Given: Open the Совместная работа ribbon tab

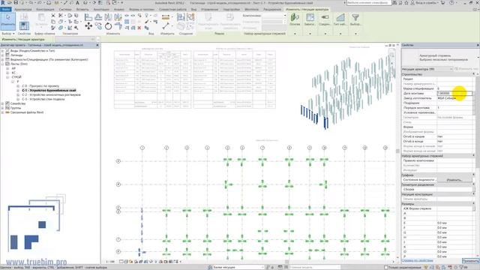Looking at the screenshot, I should (172, 10).
